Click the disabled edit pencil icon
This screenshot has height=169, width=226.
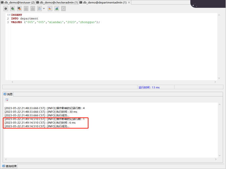[x=63, y=8]
